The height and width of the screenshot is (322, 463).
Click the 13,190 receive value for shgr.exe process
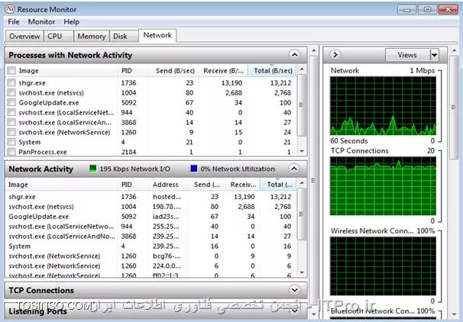231,83
